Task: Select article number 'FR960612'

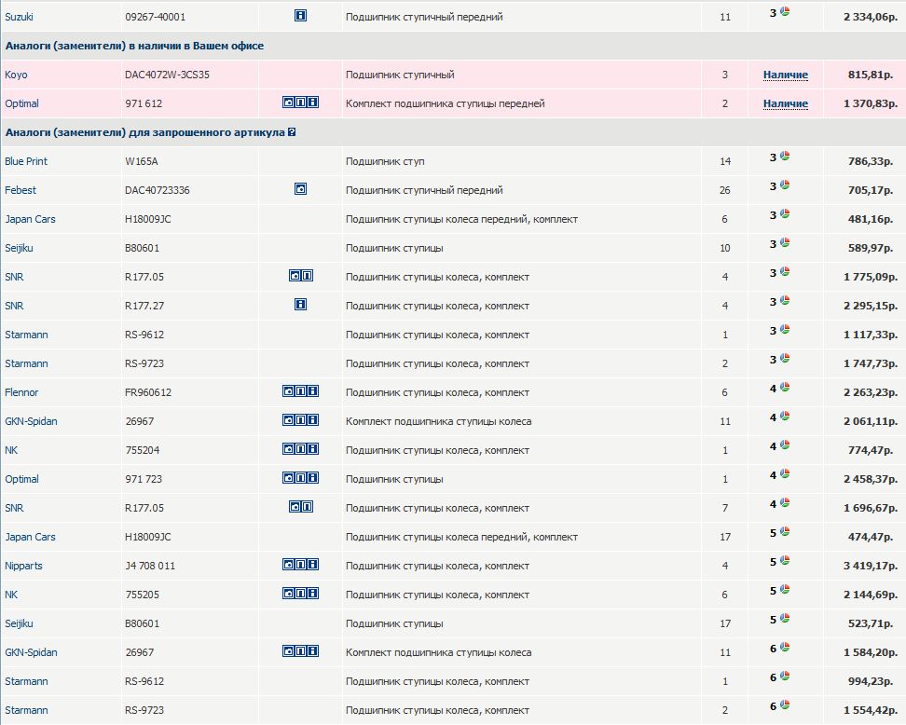Action: click(x=148, y=392)
